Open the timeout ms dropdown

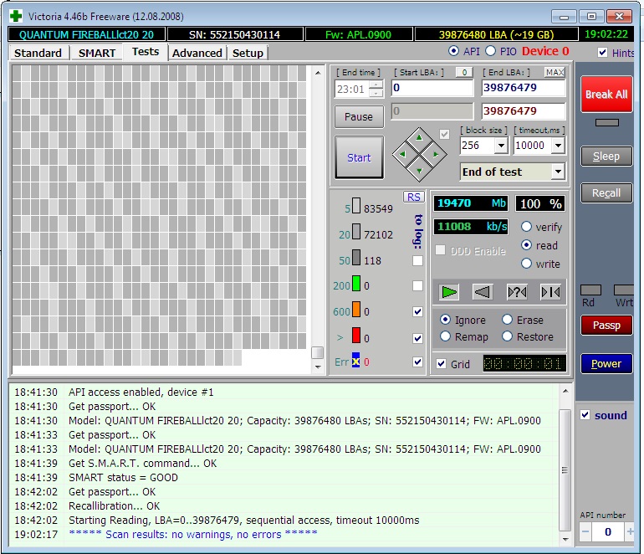click(558, 145)
